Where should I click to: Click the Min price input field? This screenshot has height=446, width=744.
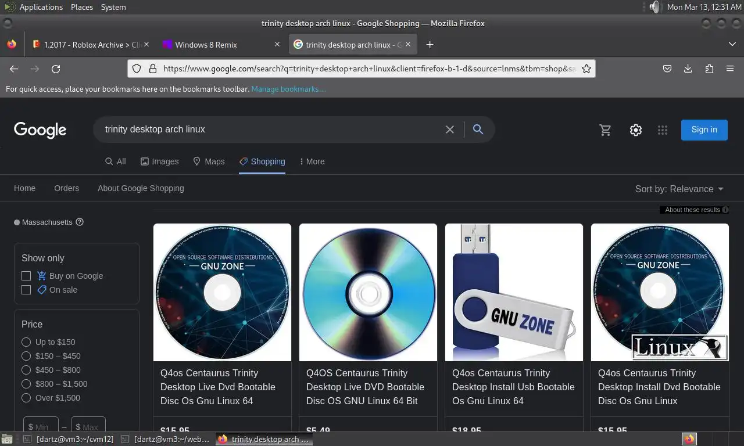pos(41,426)
